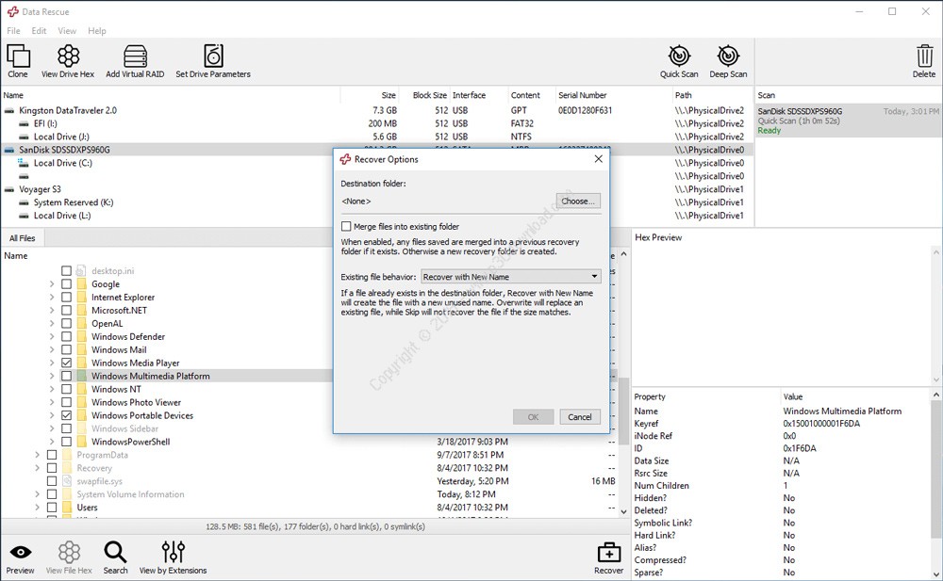Open the Help menu
Image resolution: width=943 pixels, height=581 pixels.
point(97,31)
